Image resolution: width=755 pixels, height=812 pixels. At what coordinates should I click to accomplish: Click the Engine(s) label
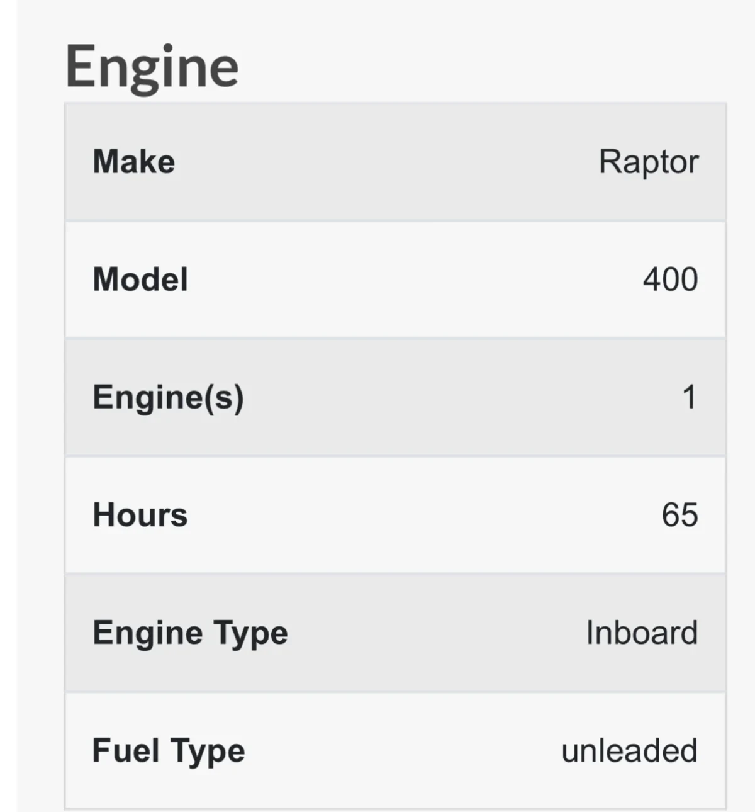[x=168, y=398]
